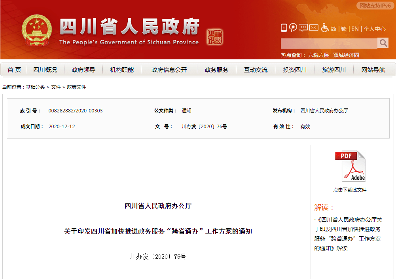Open the 投资四川 navigation item

pos(295,70)
